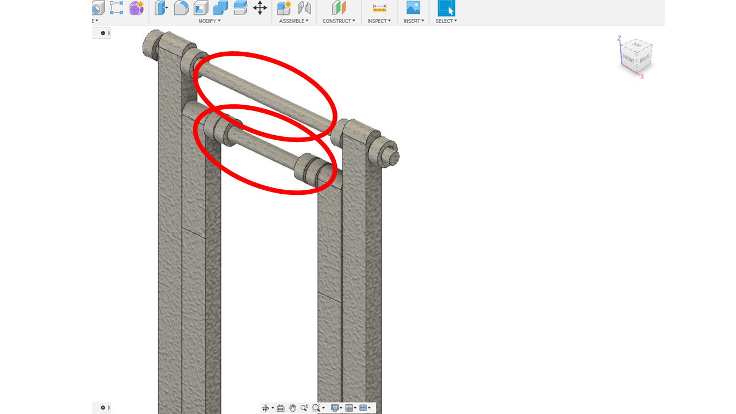Choose the Fillet tool
Viewport: 736px width, 414px height.
pyautogui.click(x=181, y=7)
